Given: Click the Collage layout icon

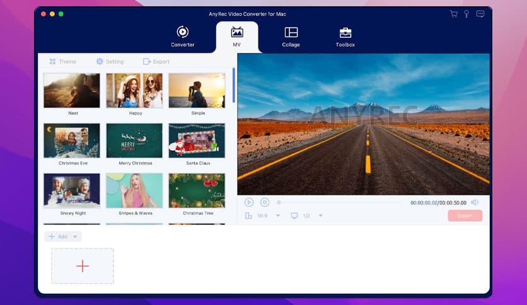Looking at the screenshot, I should click(x=291, y=32).
